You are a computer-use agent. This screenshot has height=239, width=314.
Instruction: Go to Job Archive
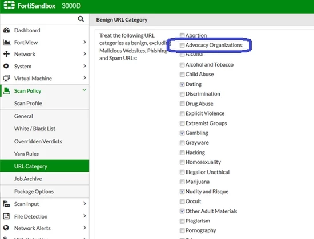28,179
